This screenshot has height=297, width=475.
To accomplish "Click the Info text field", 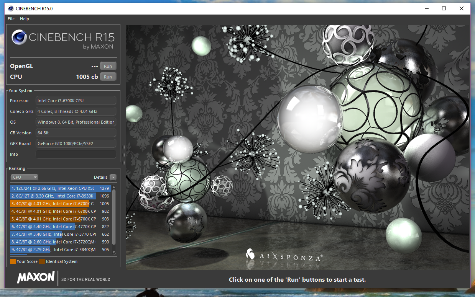I will [x=76, y=154].
